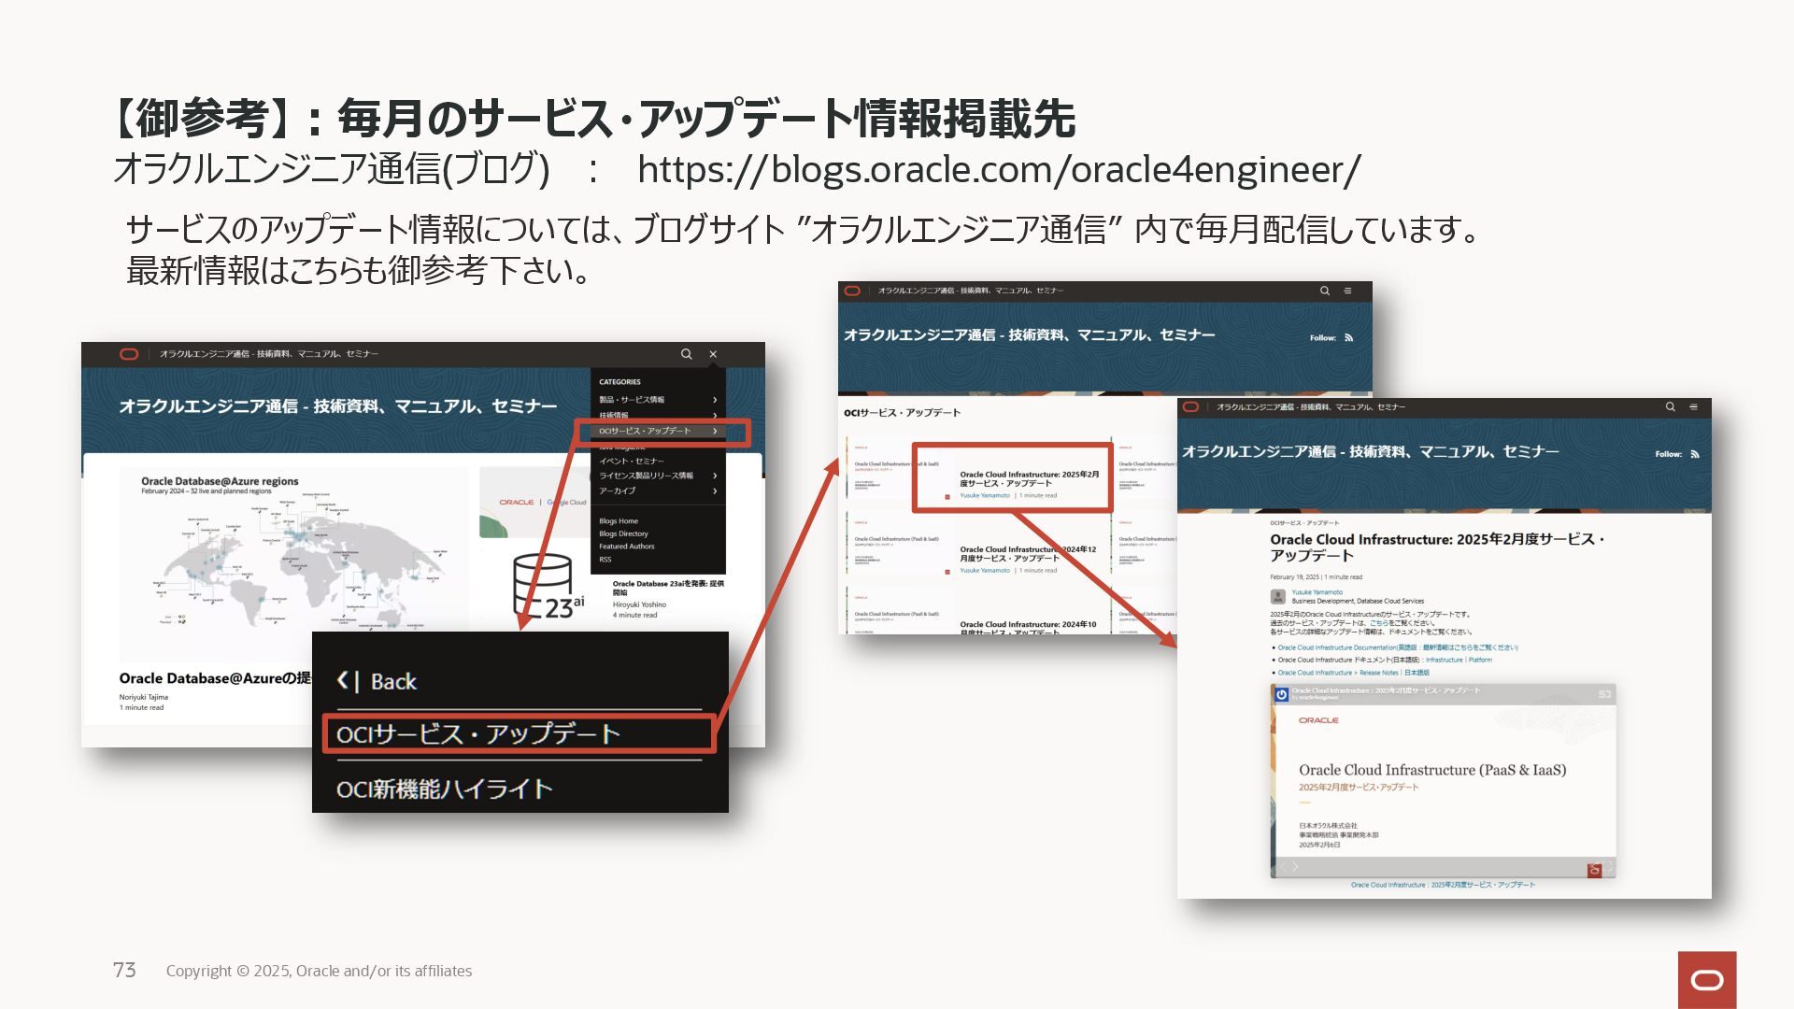The width and height of the screenshot is (1794, 1009).
Task: Close categories menu with X icon
Action: point(713,354)
